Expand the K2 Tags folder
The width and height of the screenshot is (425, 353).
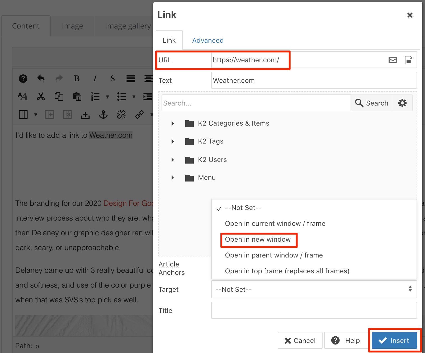click(173, 141)
